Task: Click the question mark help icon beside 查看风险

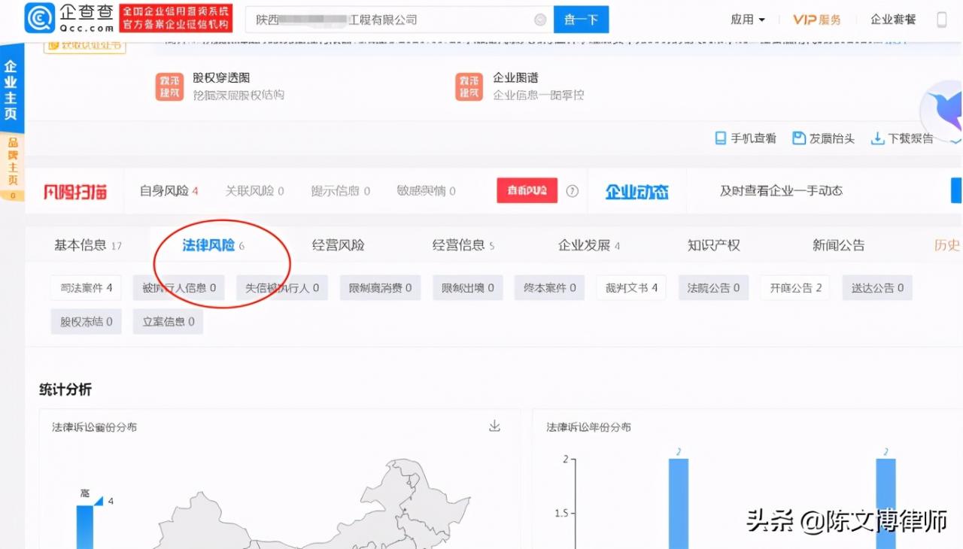Action: point(572,190)
